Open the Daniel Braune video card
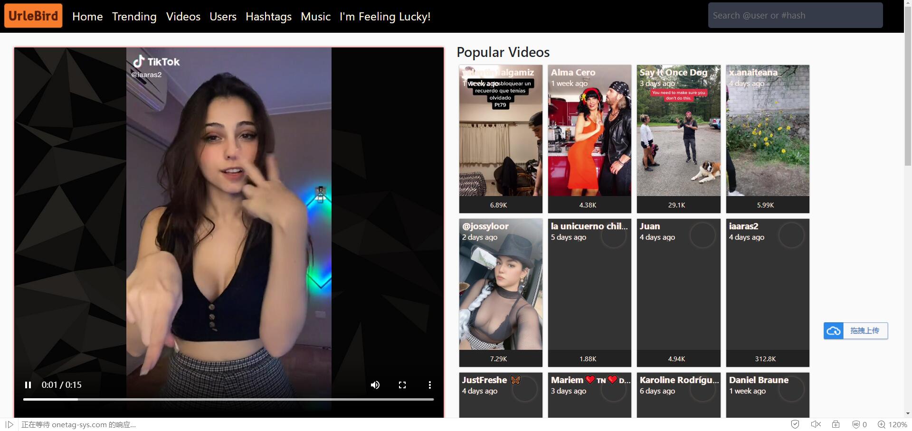912x431 pixels. 768,395
